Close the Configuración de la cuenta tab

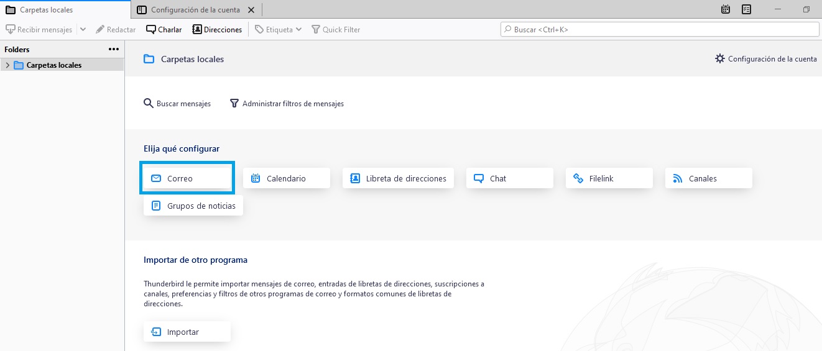click(x=251, y=10)
